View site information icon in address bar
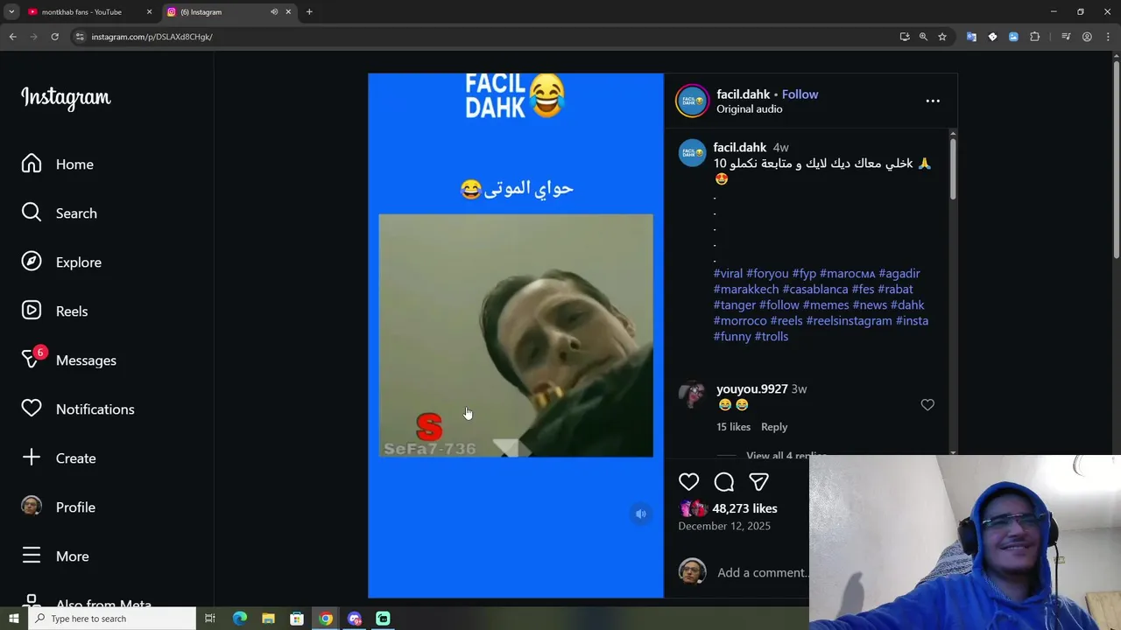1121x630 pixels. click(x=80, y=37)
